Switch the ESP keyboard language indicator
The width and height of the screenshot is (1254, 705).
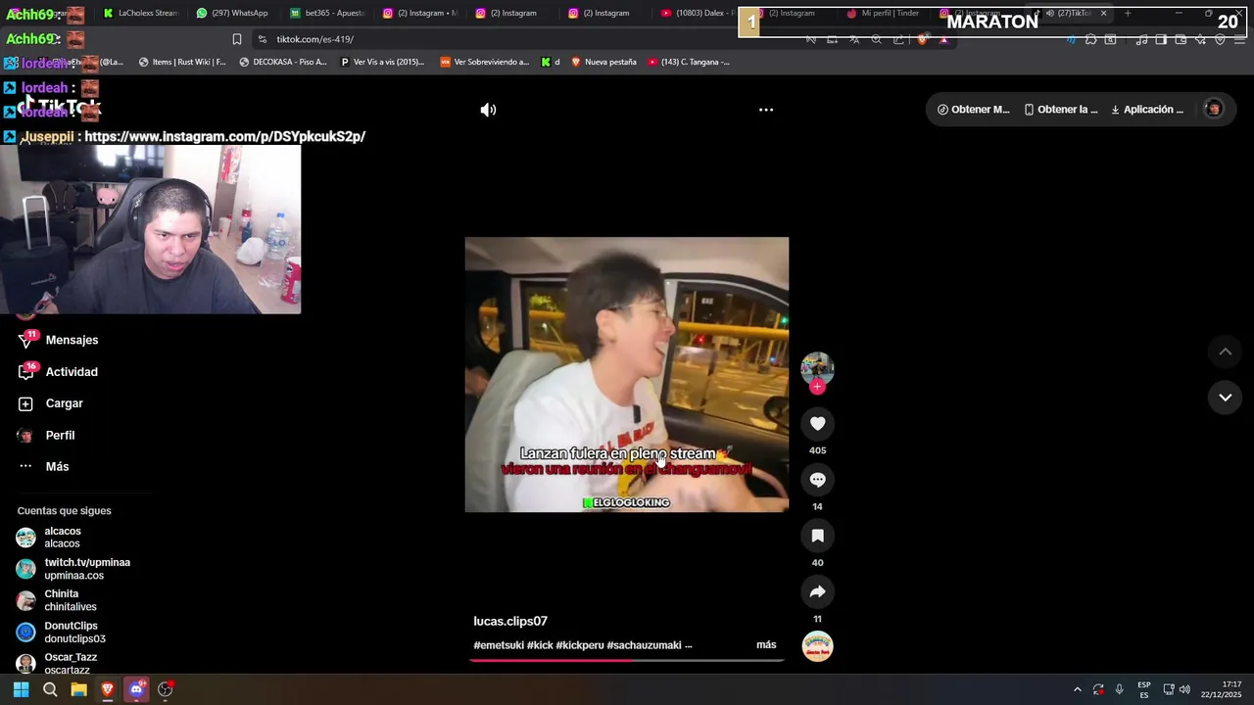click(x=1143, y=689)
